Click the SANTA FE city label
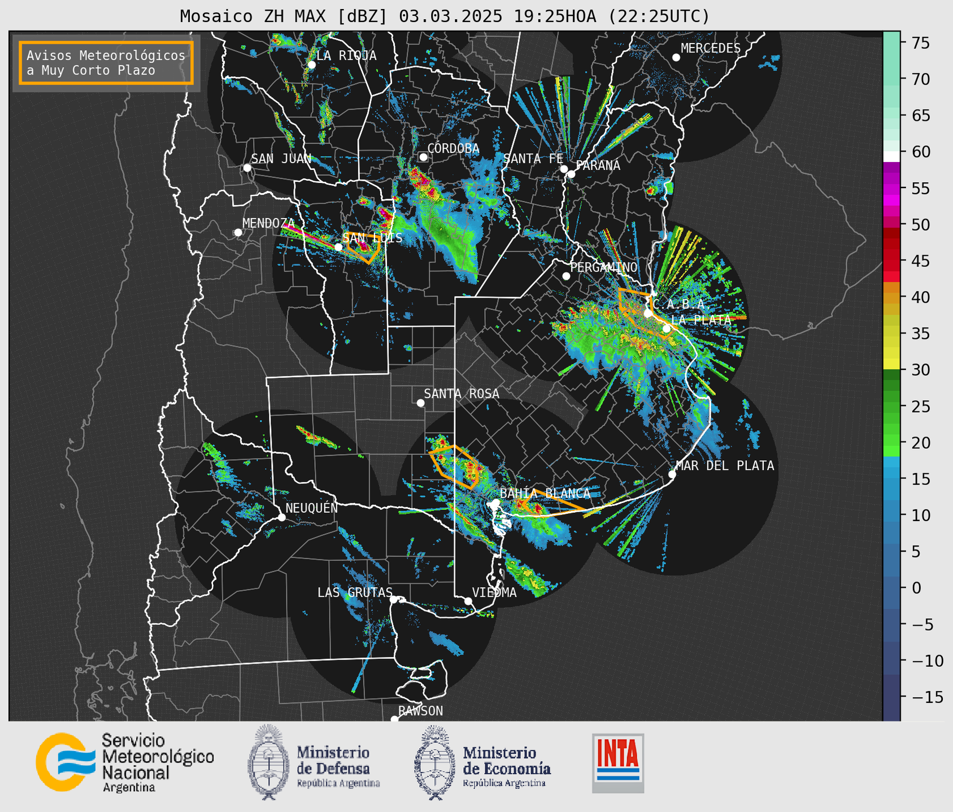Viewport: 953px width, 812px height. tap(533, 159)
